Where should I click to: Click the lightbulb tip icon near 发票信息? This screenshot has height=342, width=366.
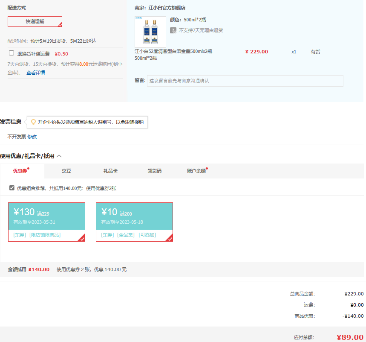point(33,122)
